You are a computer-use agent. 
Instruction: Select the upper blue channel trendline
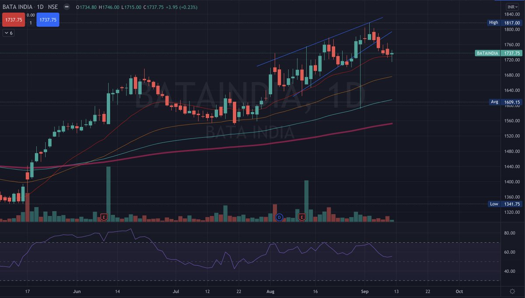pyautogui.click(x=319, y=42)
